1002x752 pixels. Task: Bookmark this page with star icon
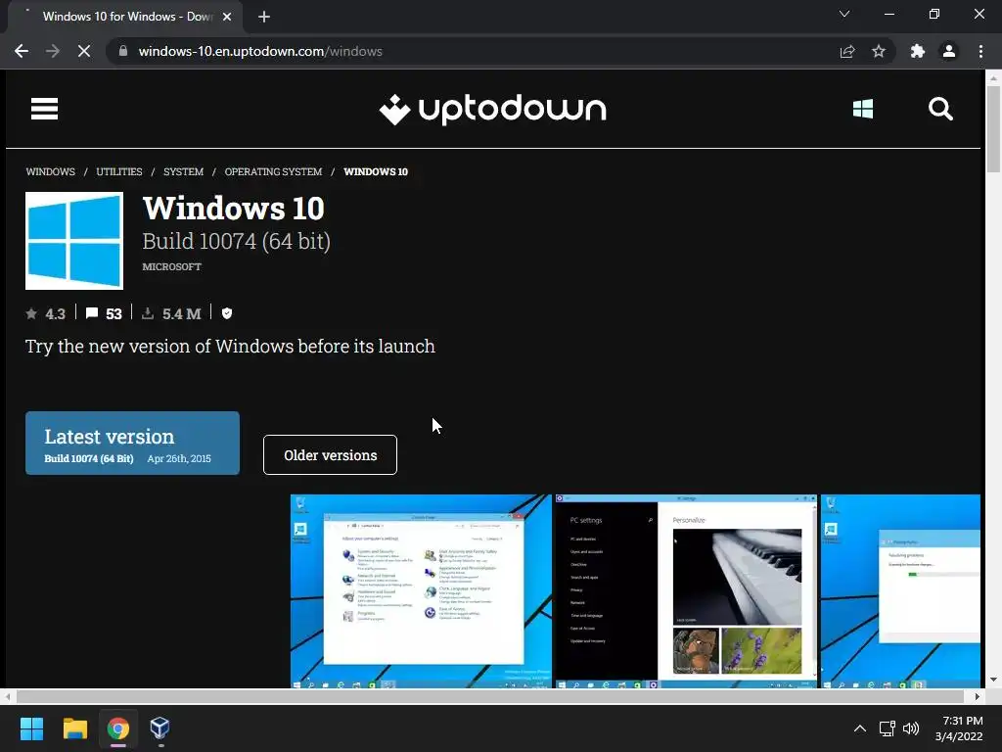[879, 51]
